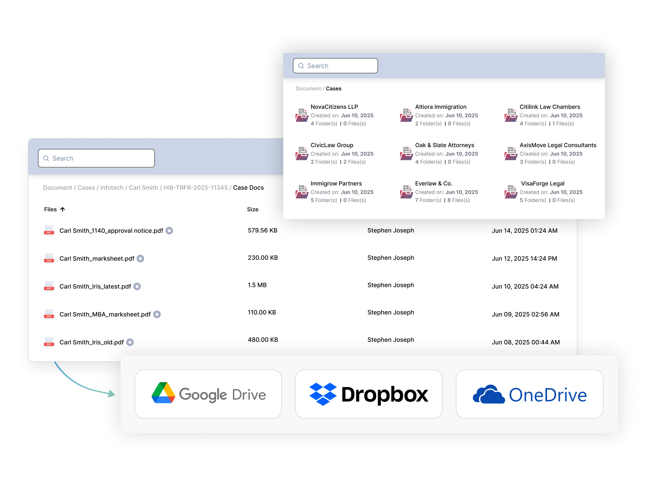Open the AxisMove Legal Consultants folder icon
646x486 pixels.
[511, 154]
